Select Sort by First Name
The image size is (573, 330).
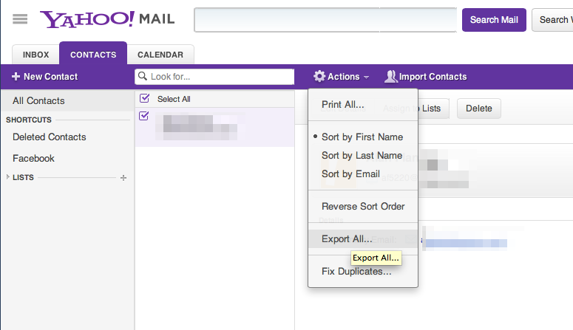point(363,137)
